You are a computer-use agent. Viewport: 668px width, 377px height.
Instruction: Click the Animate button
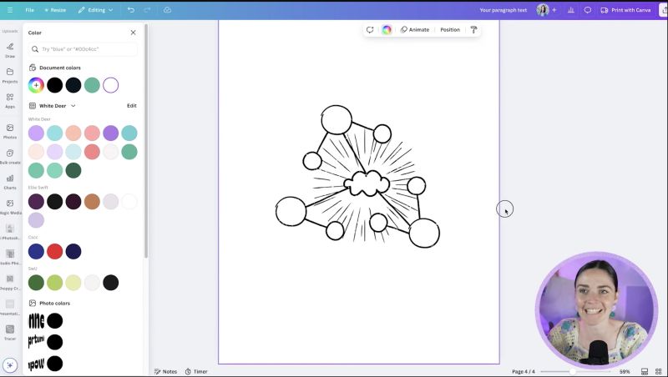click(x=415, y=30)
